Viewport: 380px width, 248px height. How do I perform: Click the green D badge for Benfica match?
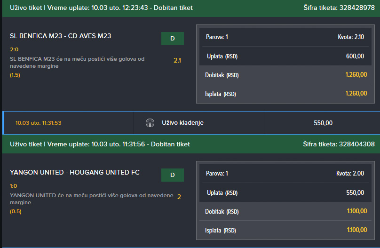(173, 39)
